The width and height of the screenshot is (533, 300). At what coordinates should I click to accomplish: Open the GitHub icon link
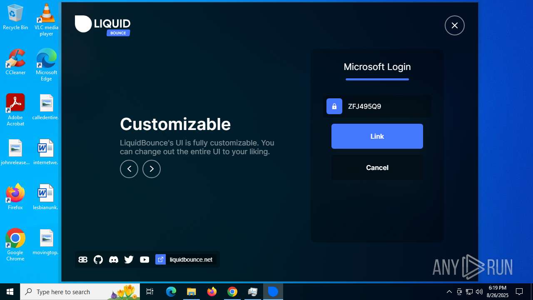coord(98,260)
